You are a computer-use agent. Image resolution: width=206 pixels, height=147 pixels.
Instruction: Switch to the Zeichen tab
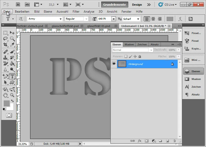pos(142,44)
